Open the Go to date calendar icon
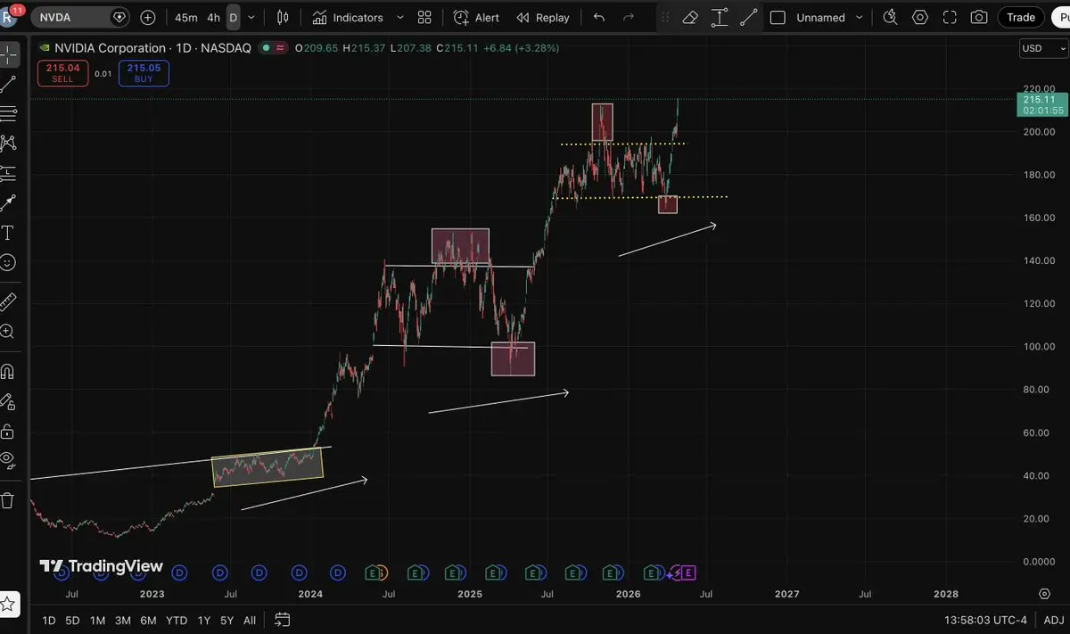1070x634 pixels. pyautogui.click(x=282, y=620)
